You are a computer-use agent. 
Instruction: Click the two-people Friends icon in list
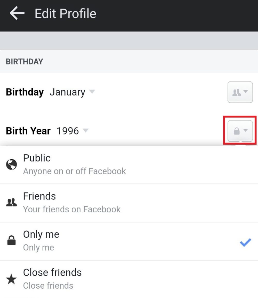click(11, 203)
